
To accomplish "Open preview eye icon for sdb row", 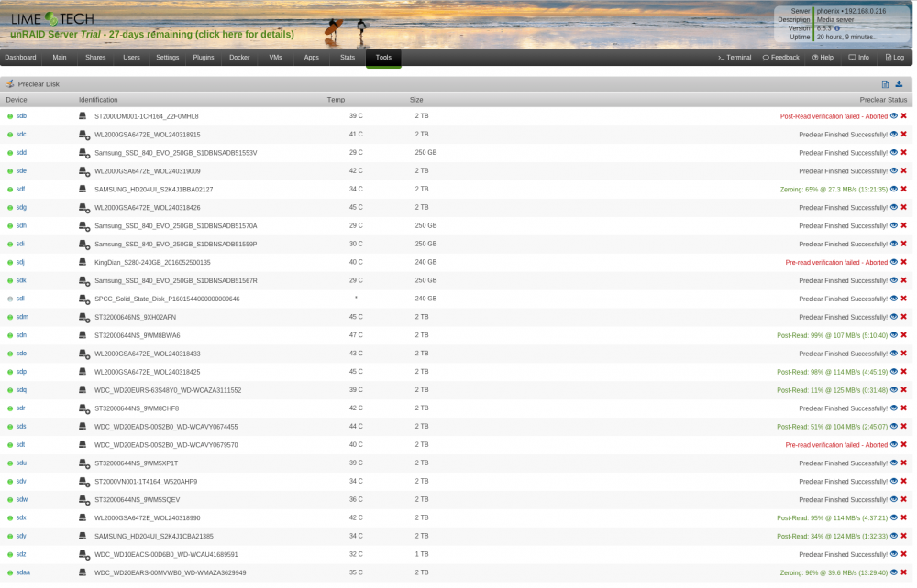I will (893, 116).
